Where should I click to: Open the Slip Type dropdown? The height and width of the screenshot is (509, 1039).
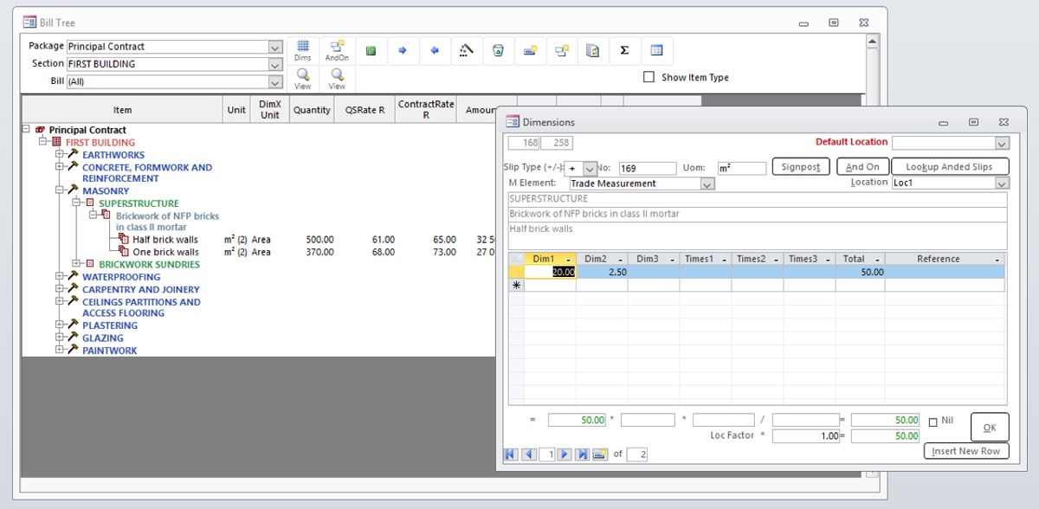[x=590, y=169]
